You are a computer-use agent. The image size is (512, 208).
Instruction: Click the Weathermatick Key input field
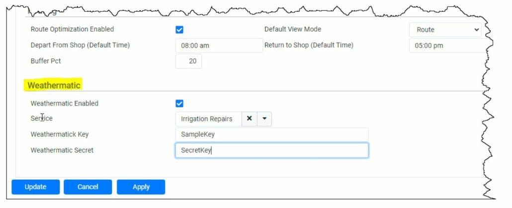click(271, 135)
